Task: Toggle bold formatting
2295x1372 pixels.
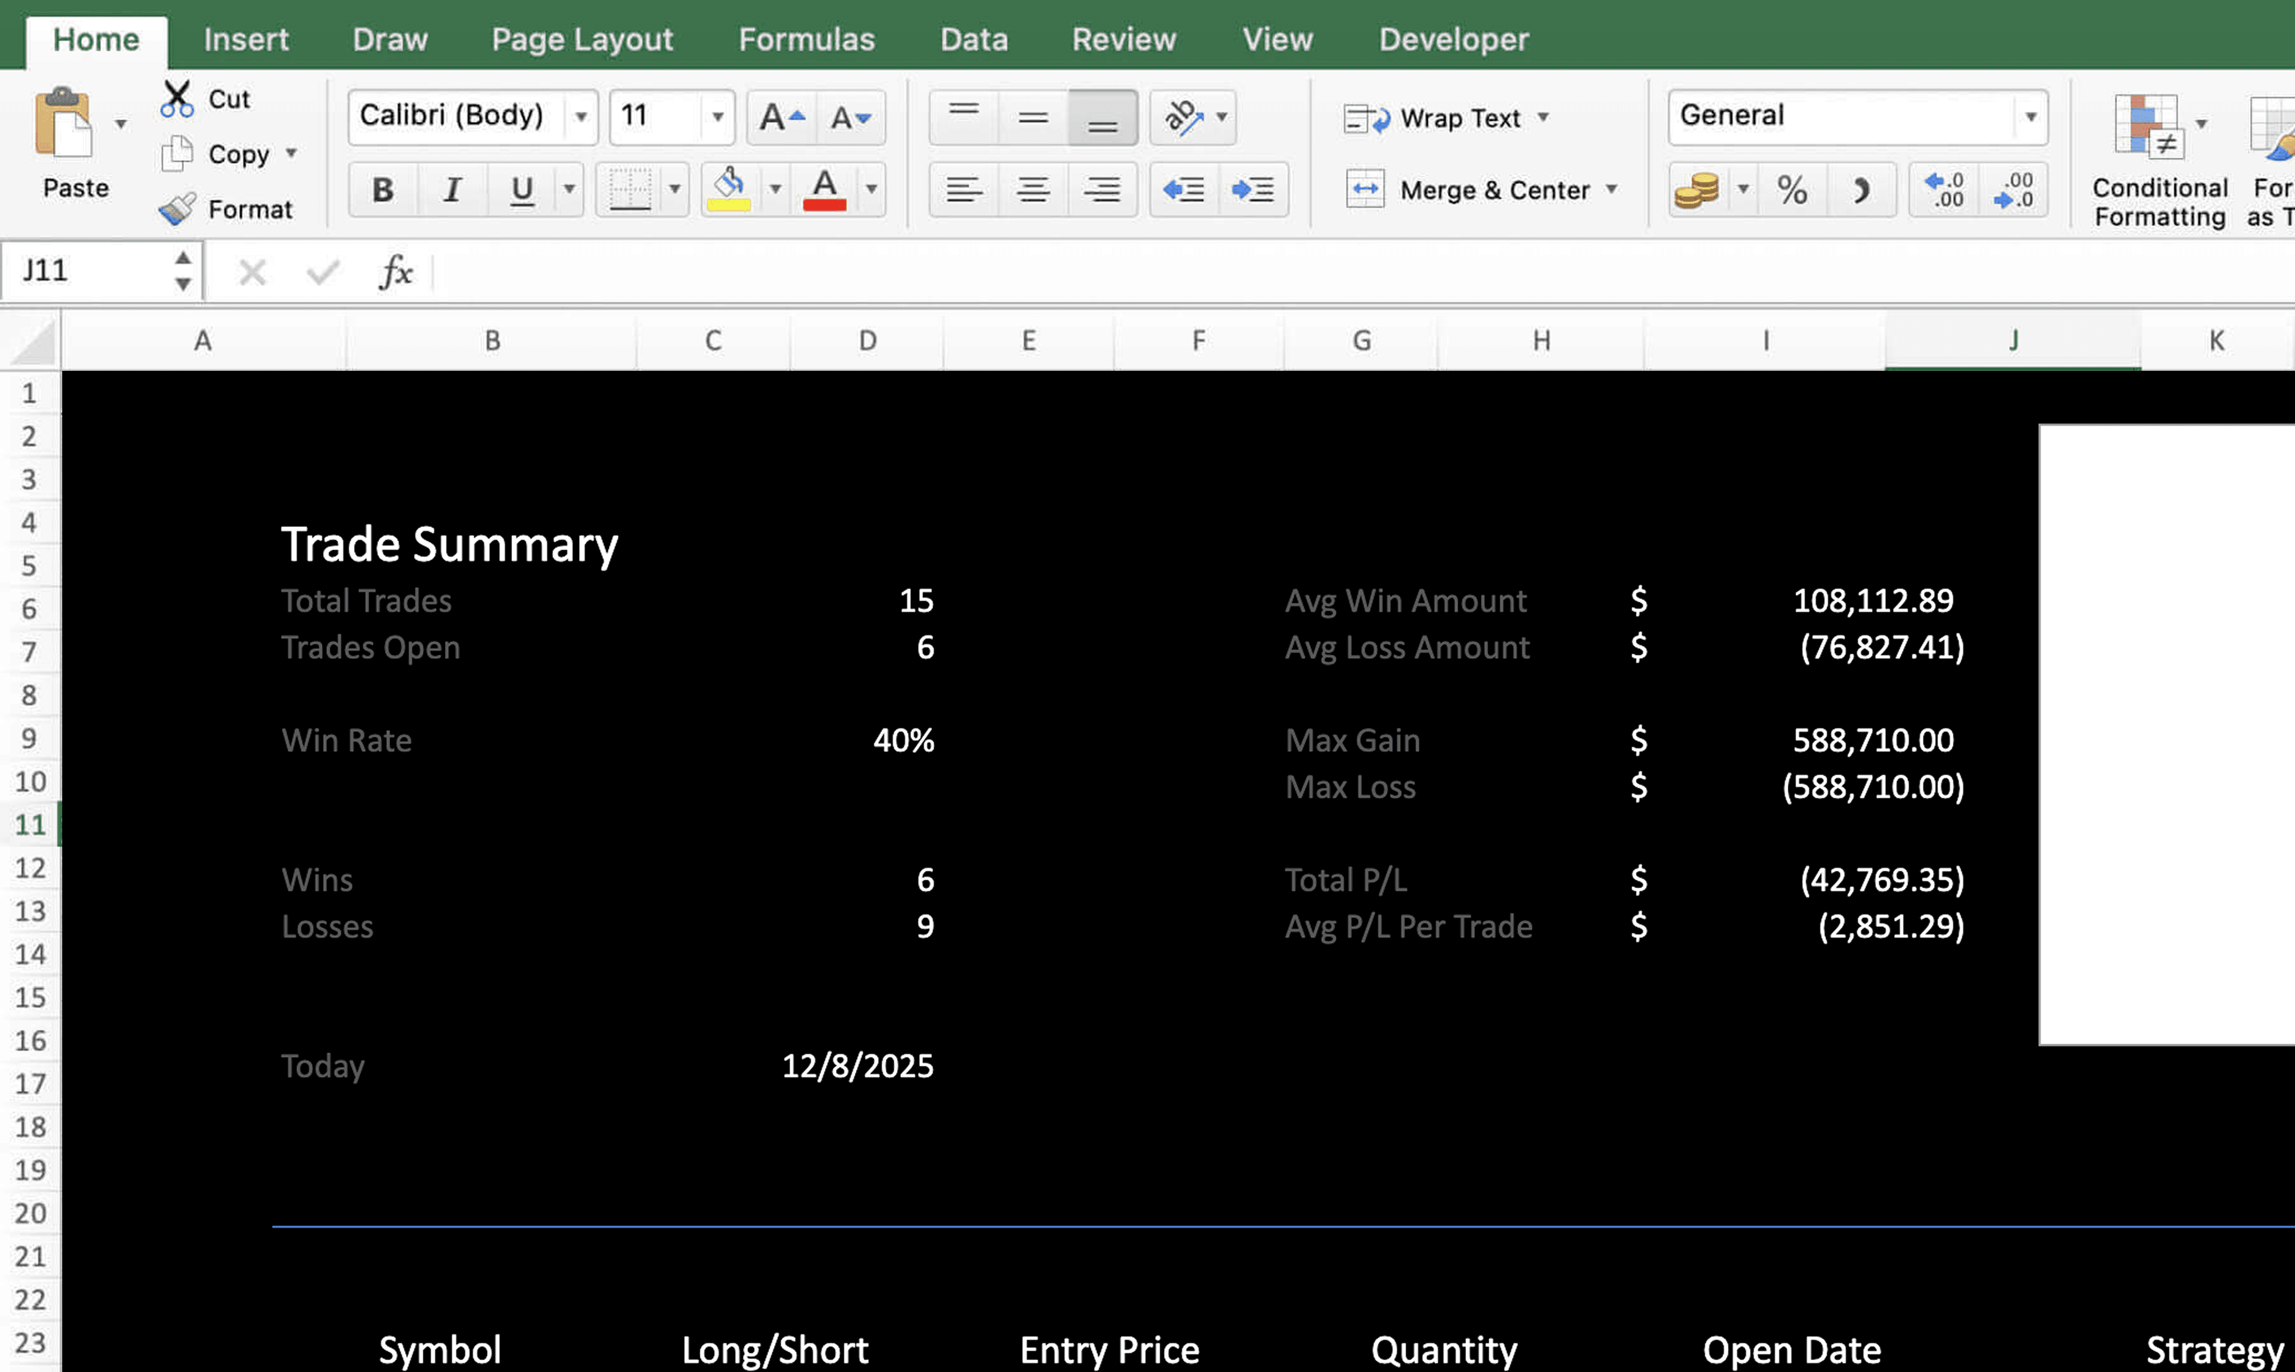Action: (383, 190)
